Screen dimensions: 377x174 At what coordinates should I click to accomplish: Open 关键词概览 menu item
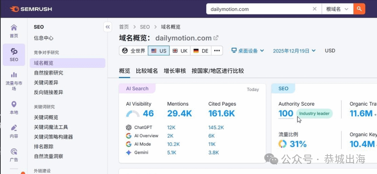46,117
